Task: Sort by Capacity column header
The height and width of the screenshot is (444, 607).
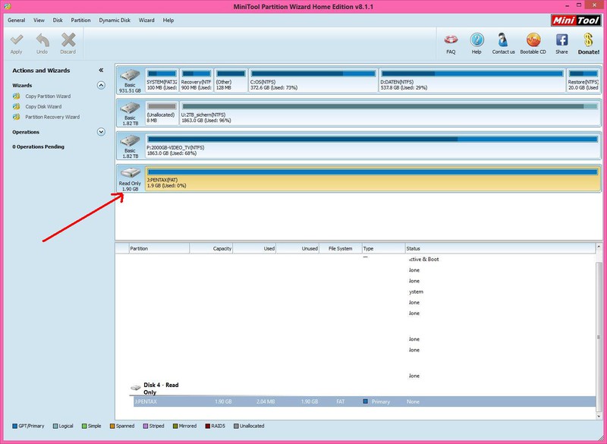Action: 211,248
